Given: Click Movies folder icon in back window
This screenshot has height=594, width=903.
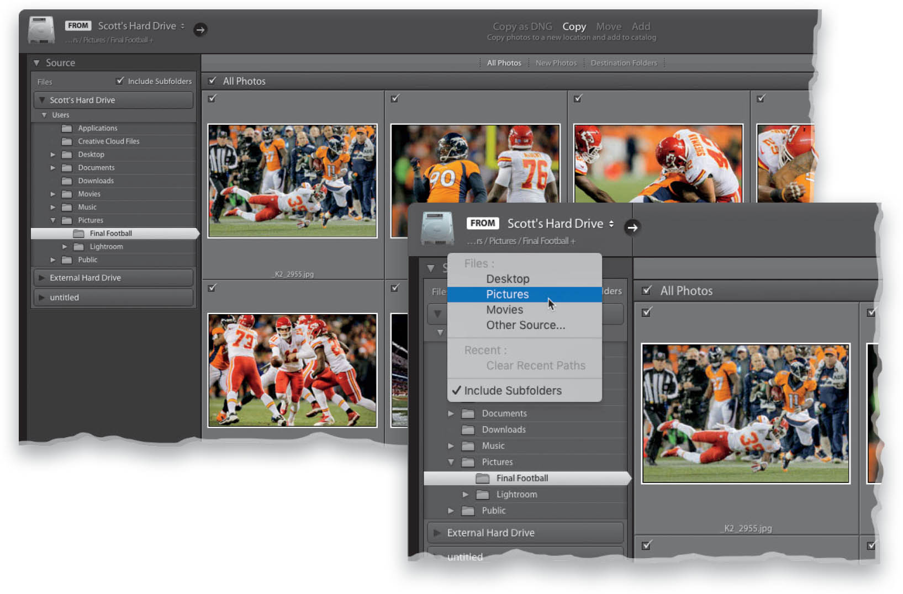Looking at the screenshot, I should point(67,194).
